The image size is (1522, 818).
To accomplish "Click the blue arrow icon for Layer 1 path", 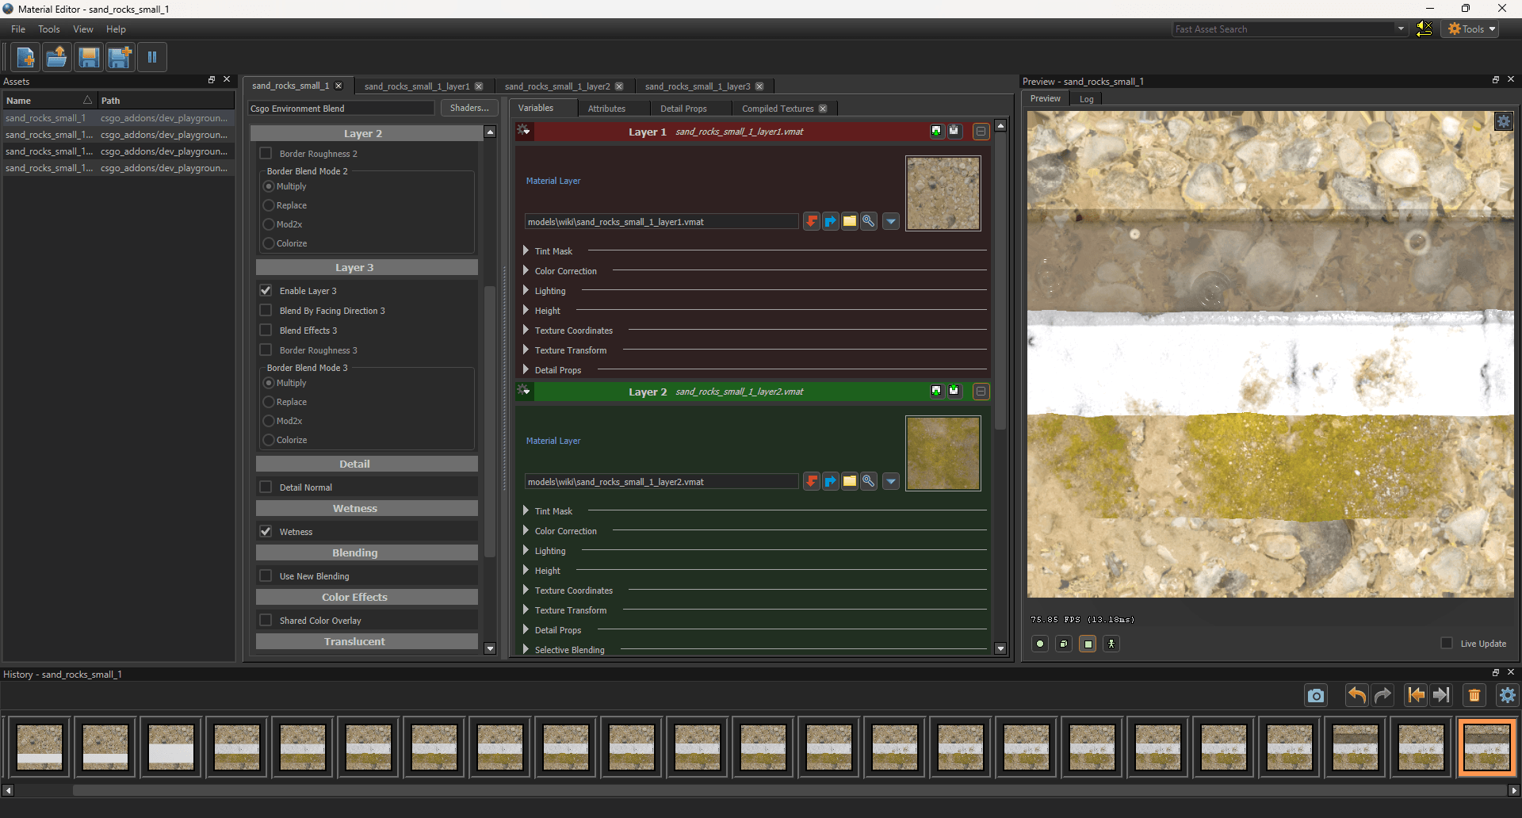I will 831,221.
